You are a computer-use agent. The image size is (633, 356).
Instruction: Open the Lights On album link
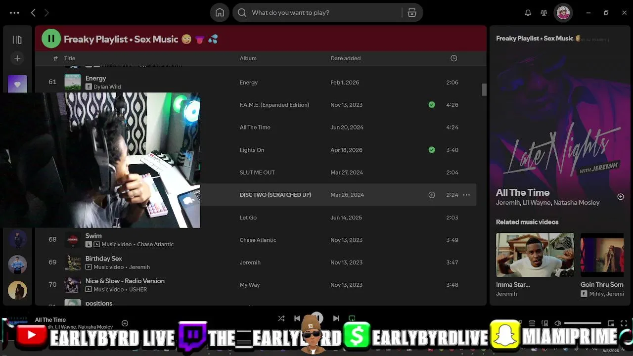252,150
